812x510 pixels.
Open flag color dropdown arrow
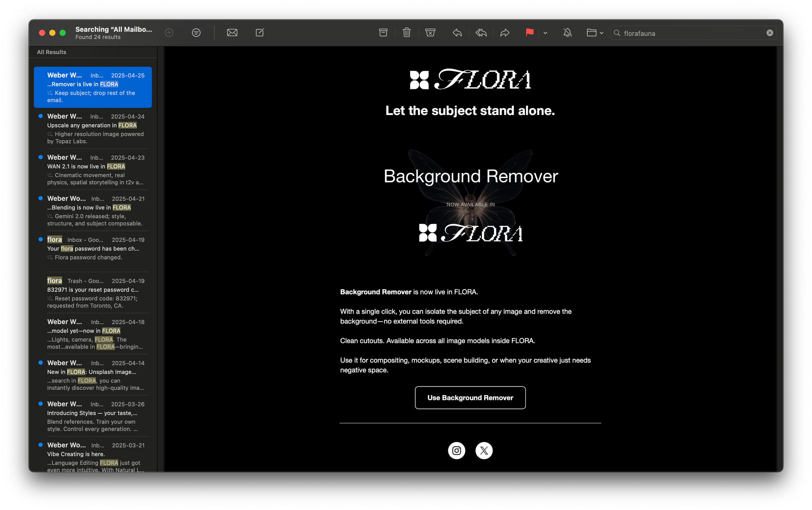(545, 33)
